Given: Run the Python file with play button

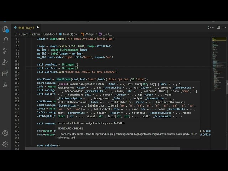Looking at the screenshot, I should click(x=209, y=27).
